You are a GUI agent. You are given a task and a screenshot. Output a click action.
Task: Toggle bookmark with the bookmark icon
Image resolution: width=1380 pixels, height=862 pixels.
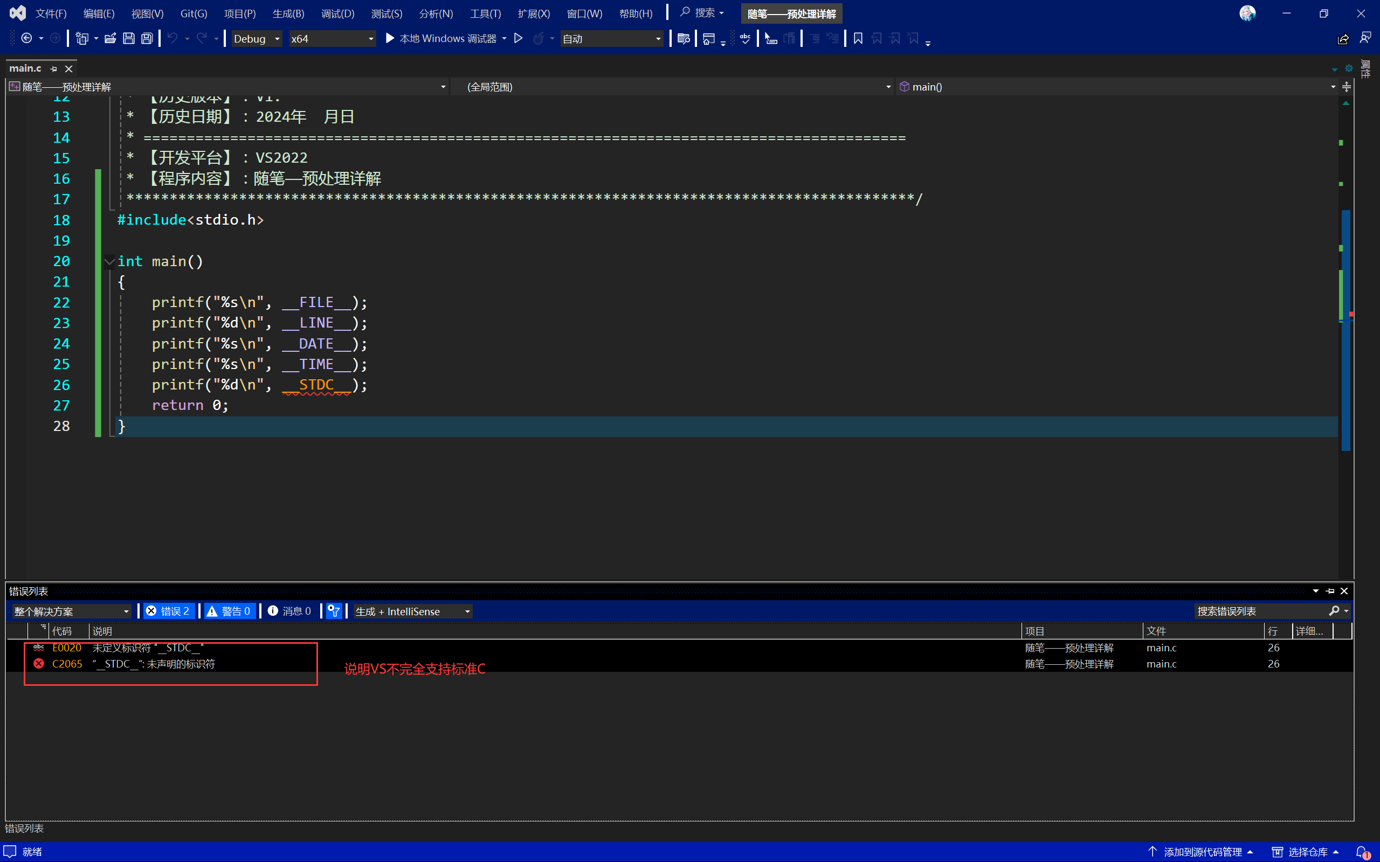pyautogui.click(x=858, y=38)
